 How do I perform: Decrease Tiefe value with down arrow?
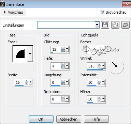tap(63, 67)
